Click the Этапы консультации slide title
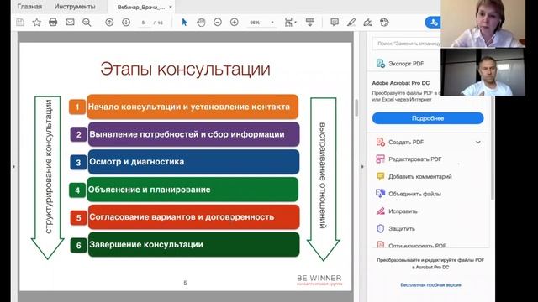The height and width of the screenshot is (302, 538). point(185,69)
